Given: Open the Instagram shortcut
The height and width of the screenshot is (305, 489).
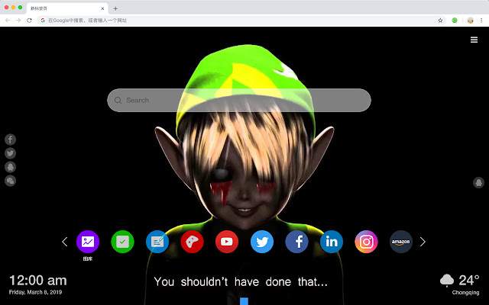Looking at the screenshot, I should click(x=366, y=242).
